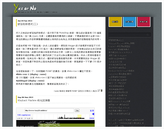Open sidebar link ending with Win 7
This screenshot has width=164, height=129.
point(118,110)
